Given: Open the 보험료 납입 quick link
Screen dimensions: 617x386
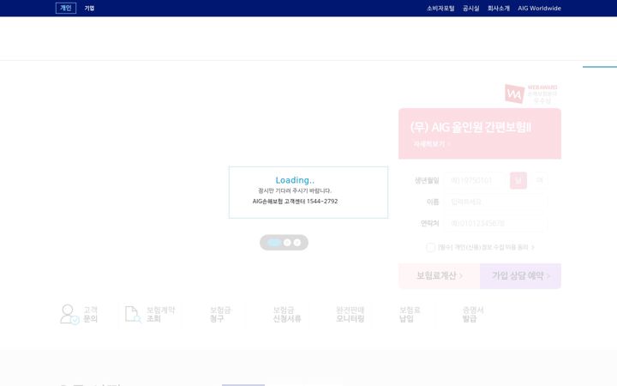Looking at the screenshot, I should click(410, 314).
